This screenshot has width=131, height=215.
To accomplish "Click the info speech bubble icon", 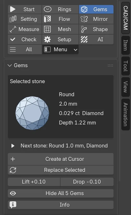I will pos(13,205).
